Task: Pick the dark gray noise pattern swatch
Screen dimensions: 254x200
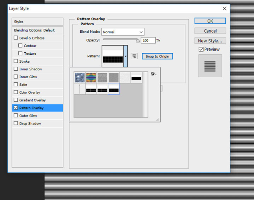Action: 114,77
